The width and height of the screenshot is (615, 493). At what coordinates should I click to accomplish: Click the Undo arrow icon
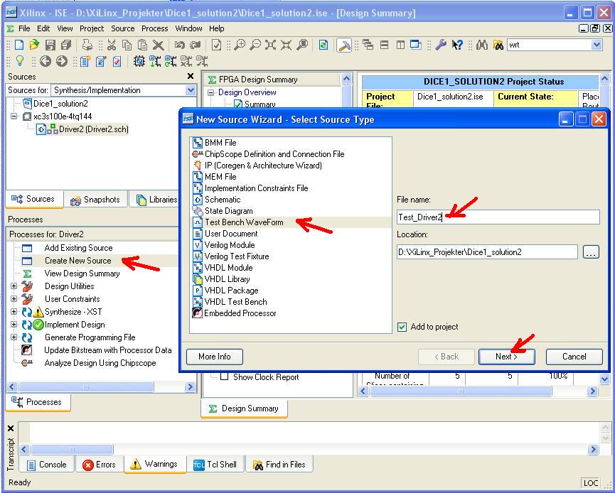coord(180,45)
